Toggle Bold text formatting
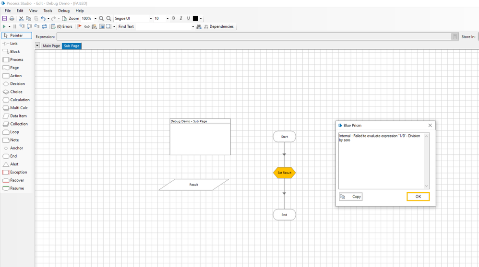Image resolution: width=479 pixels, height=267 pixels. tap(173, 19)
